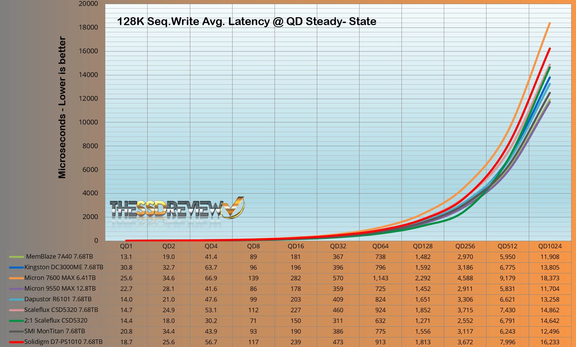Screen dimensions: 576x347
Task: Click the QD512 column header
Action: coord(507,246)
